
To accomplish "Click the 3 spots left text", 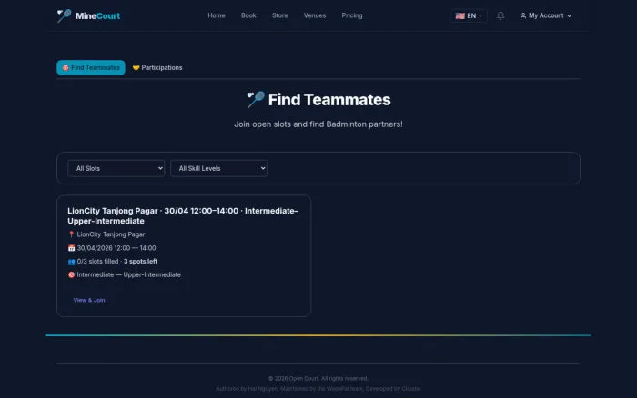I will 140,262.
